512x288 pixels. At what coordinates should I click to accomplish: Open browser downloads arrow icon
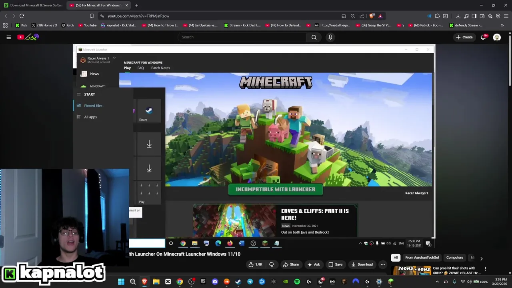pos(458,16)
